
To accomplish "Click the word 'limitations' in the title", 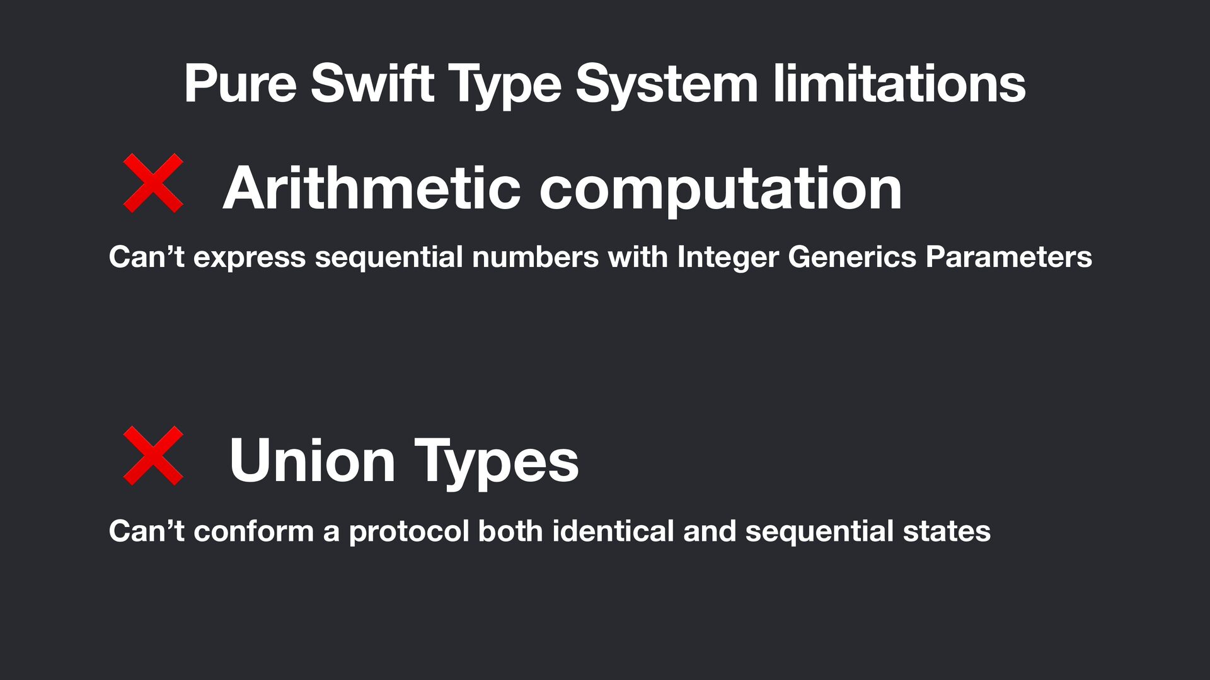I will point(899,84).
